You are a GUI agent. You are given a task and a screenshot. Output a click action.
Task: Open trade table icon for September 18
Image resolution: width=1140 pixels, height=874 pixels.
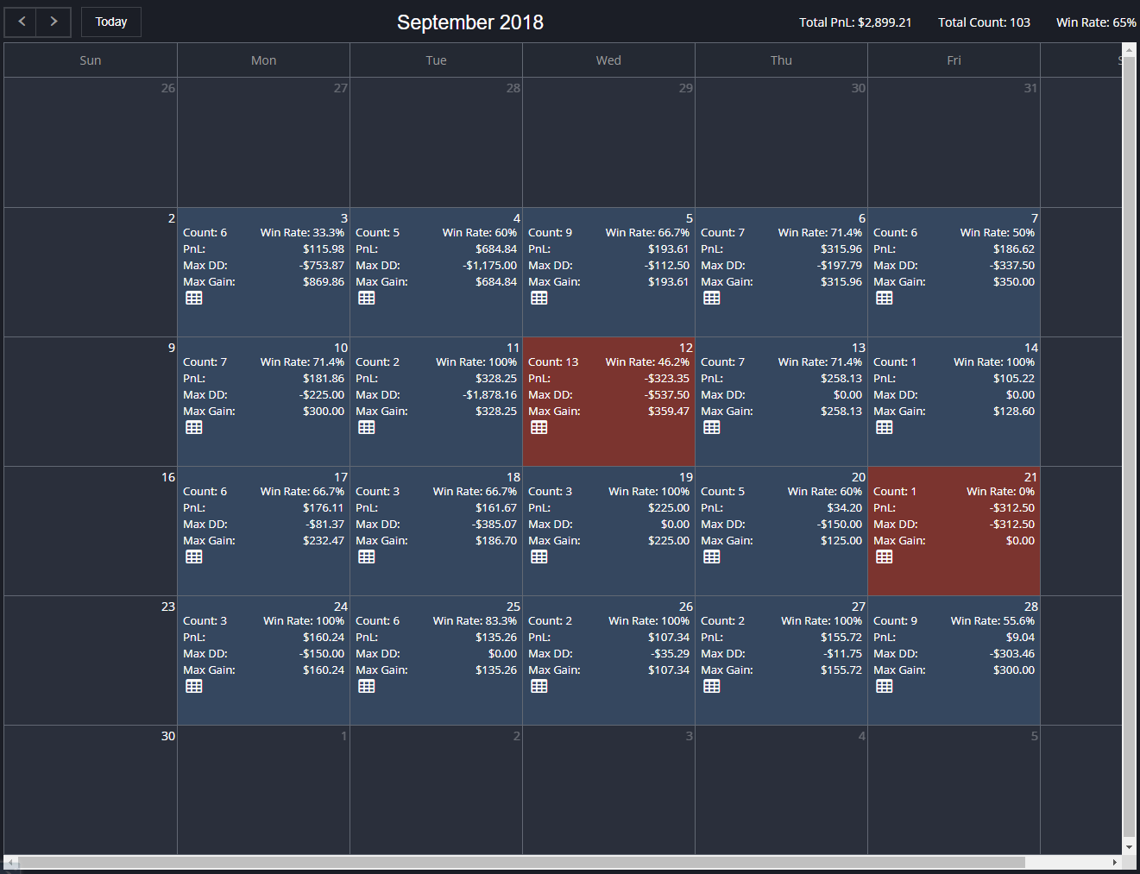[367, 556]
